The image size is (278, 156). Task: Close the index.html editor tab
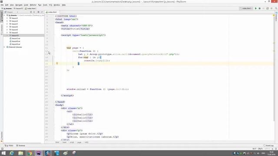coord(58,12)
